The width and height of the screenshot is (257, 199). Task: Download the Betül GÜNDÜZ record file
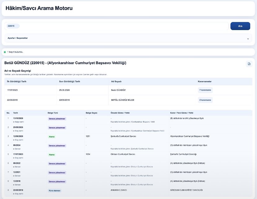coord(249,64)
